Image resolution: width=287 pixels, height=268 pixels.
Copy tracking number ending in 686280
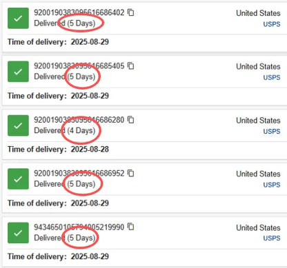click(131, 120)
